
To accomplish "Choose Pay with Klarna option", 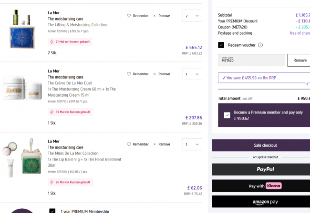I will (x=265, y=186).
